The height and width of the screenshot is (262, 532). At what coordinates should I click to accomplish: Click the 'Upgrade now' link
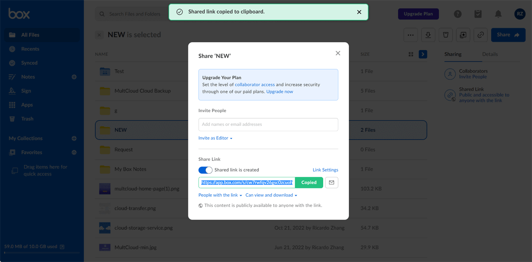(280, 91)
